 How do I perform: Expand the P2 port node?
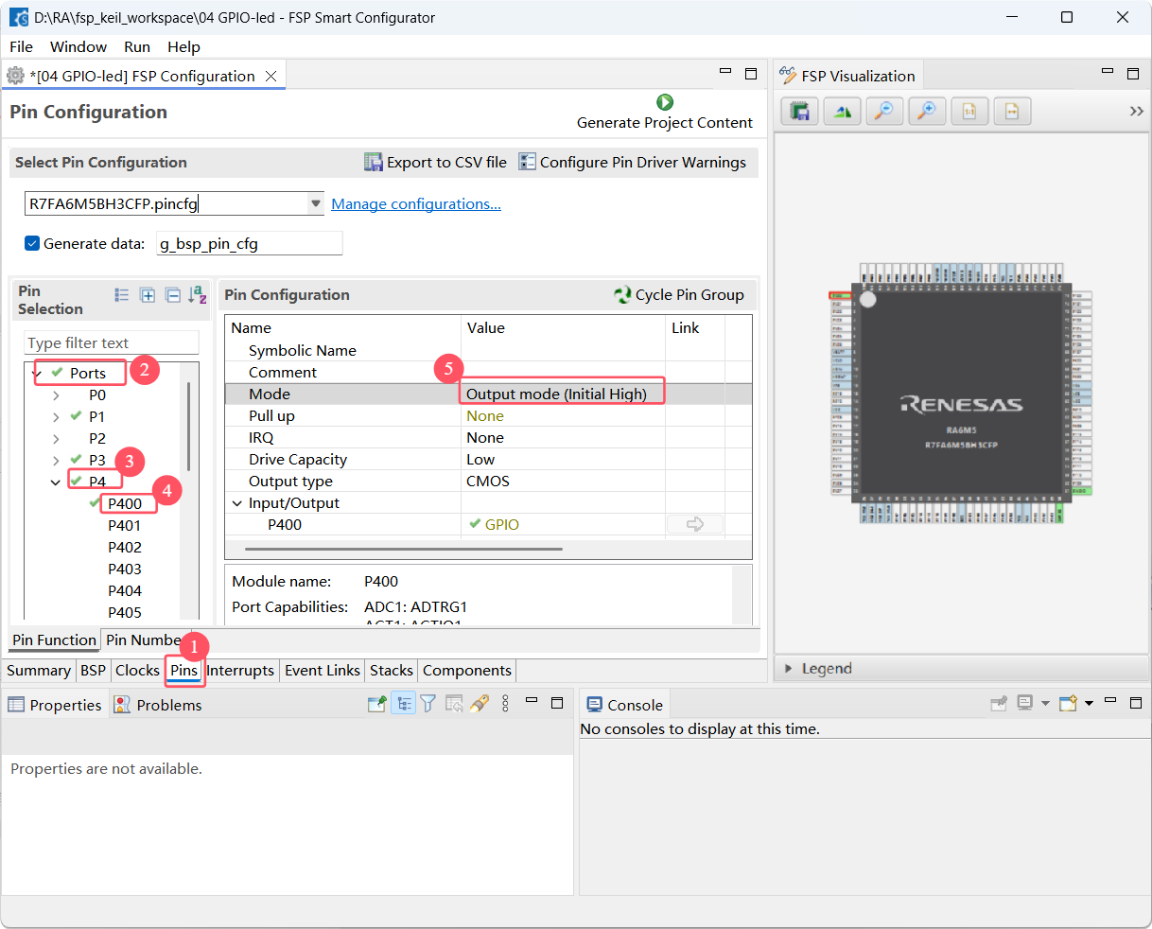(x=56, y=439)
